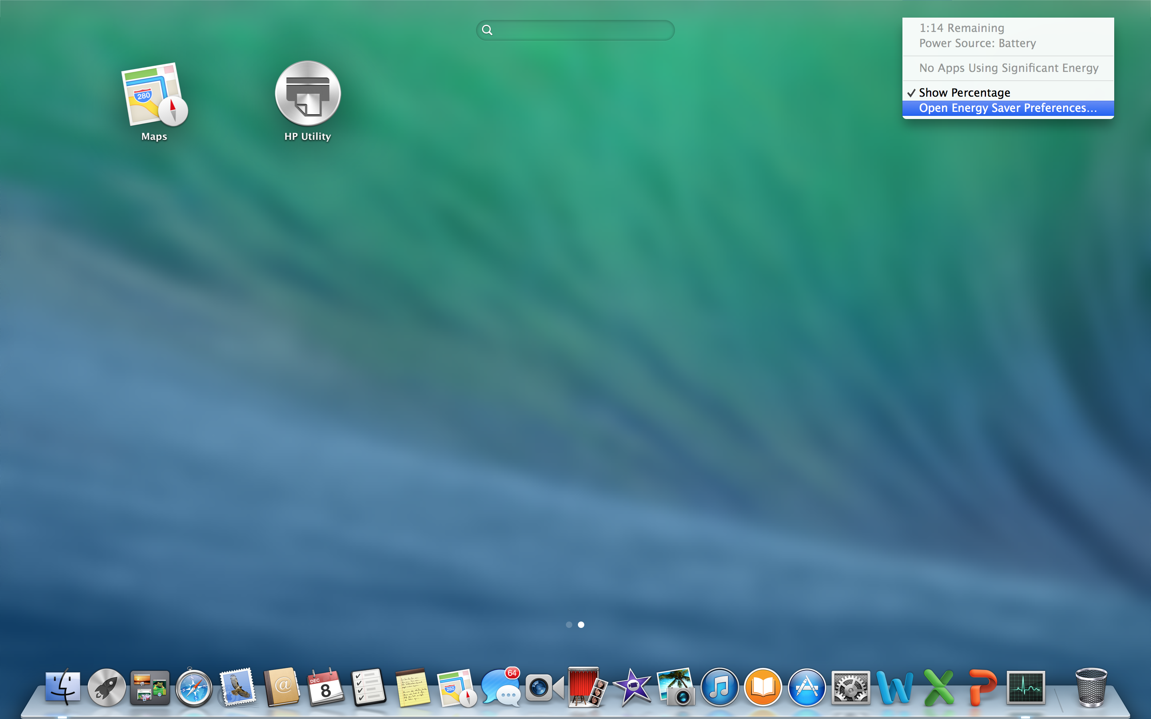Screen dimensions: 1151x719
Task: Open Messages with 64 badge
Action: click(500, 687)
